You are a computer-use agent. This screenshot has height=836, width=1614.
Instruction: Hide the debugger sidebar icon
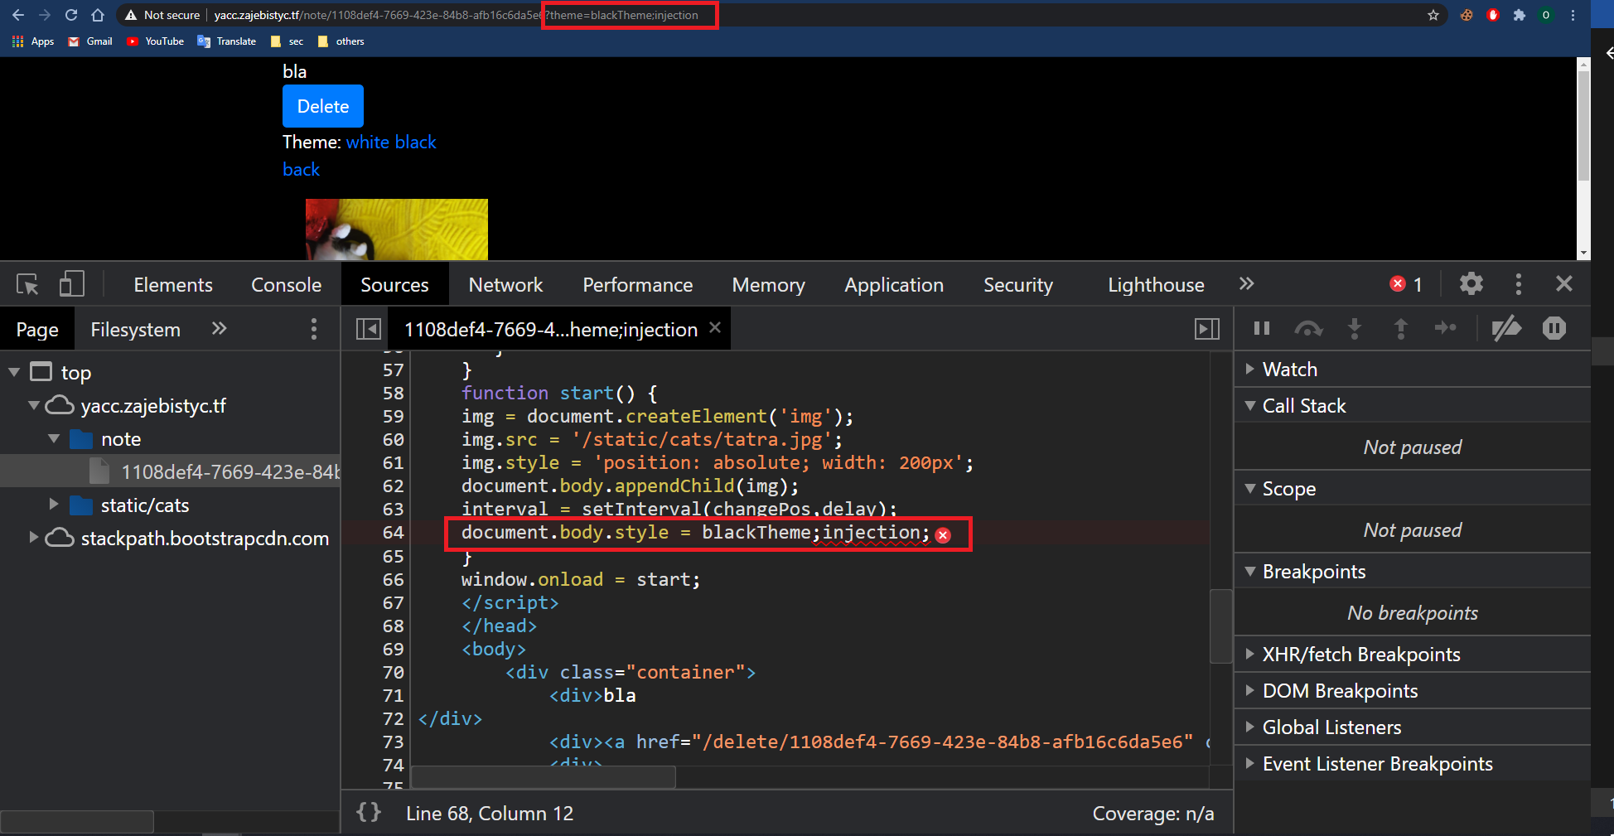1207,329
